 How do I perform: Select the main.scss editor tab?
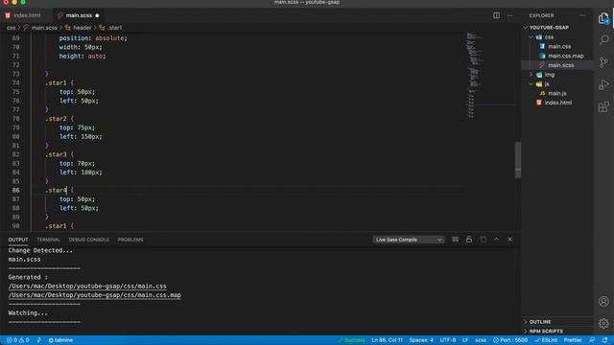[79, 15]
